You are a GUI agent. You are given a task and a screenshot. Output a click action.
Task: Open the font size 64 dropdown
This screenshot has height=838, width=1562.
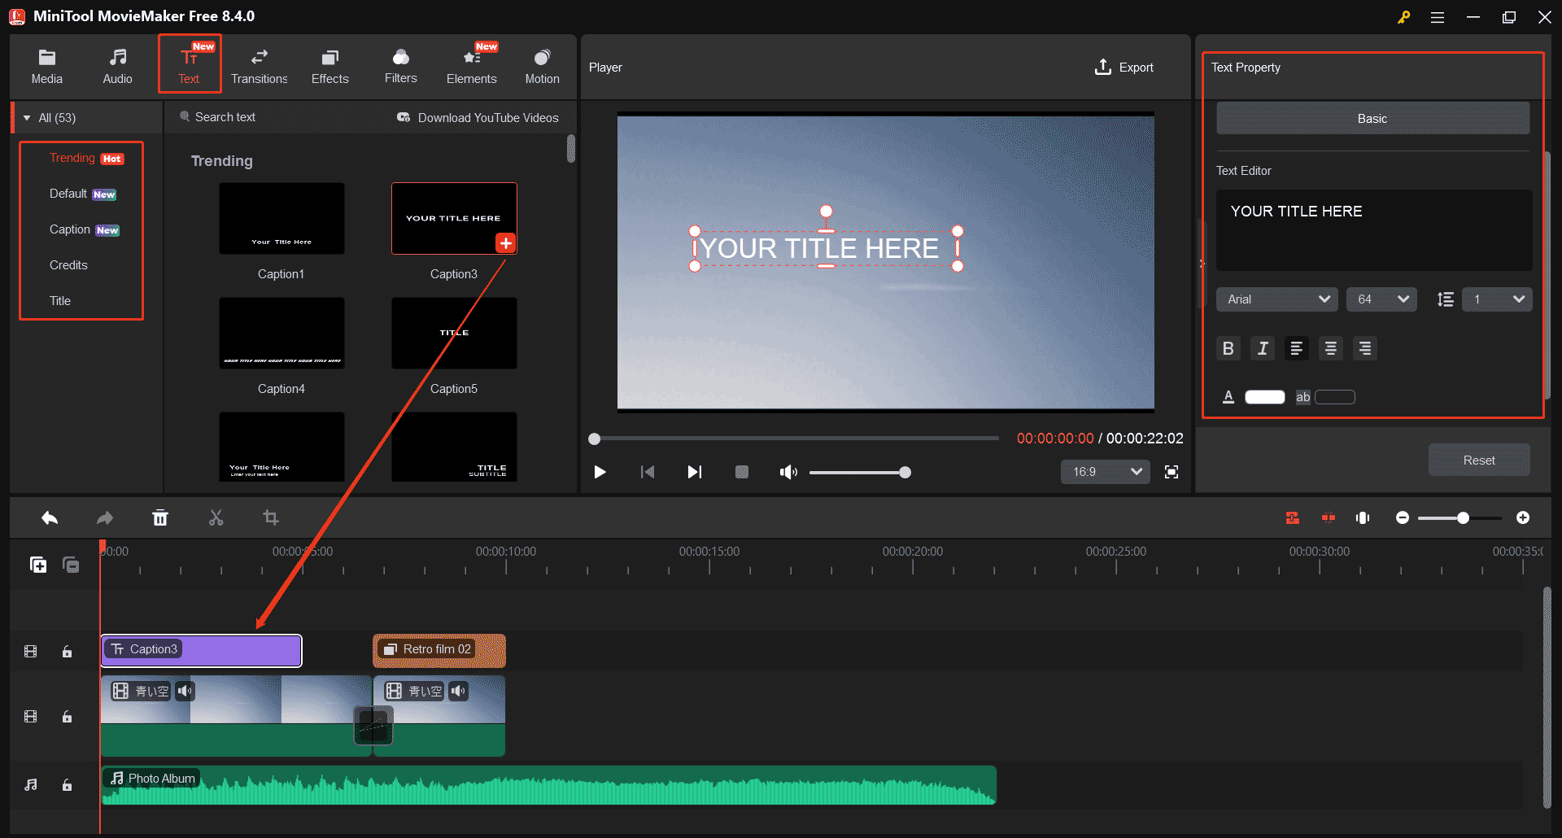pyautogui.click(x=1381, y=299)
